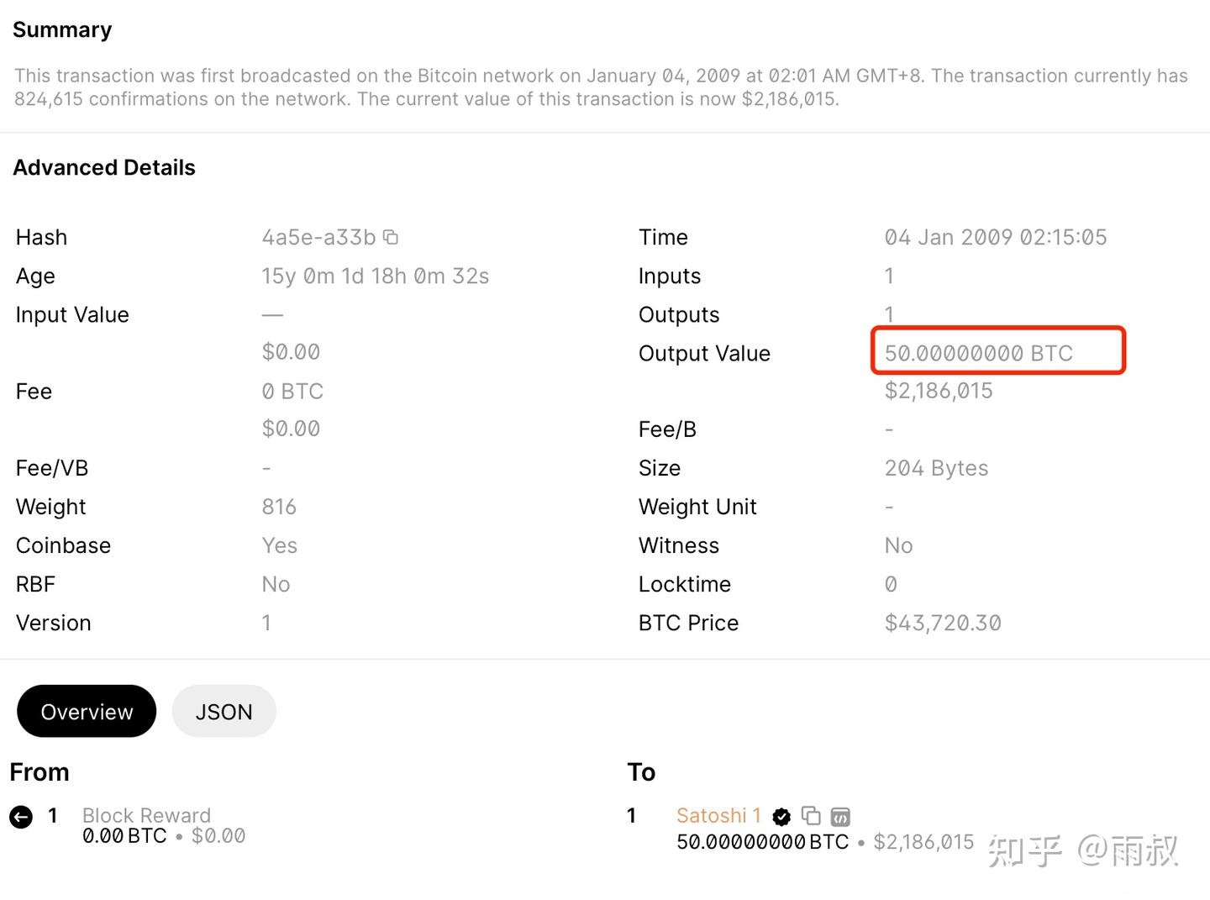Viewport: 1210px width, 900px height.
Task: Open the script icon next to Satoshi 1
Action: coord(840,816)
